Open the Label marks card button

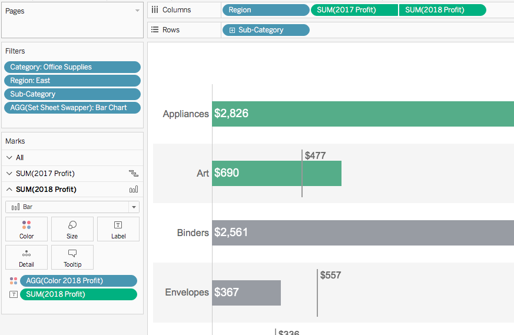118,229
